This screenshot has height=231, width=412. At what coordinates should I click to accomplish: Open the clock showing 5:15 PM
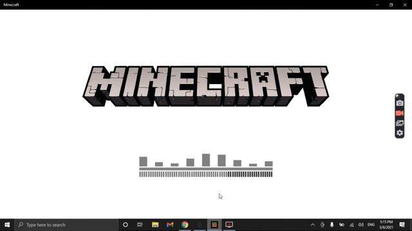[386, 225]
